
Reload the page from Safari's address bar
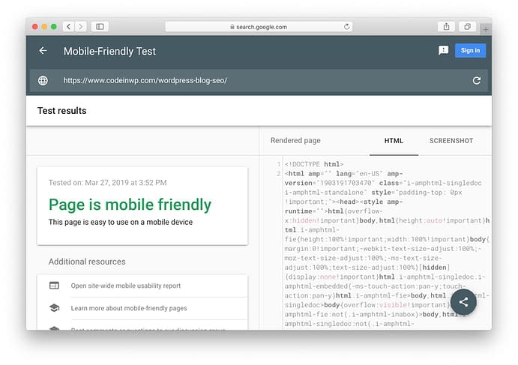(x=346, y=26)
